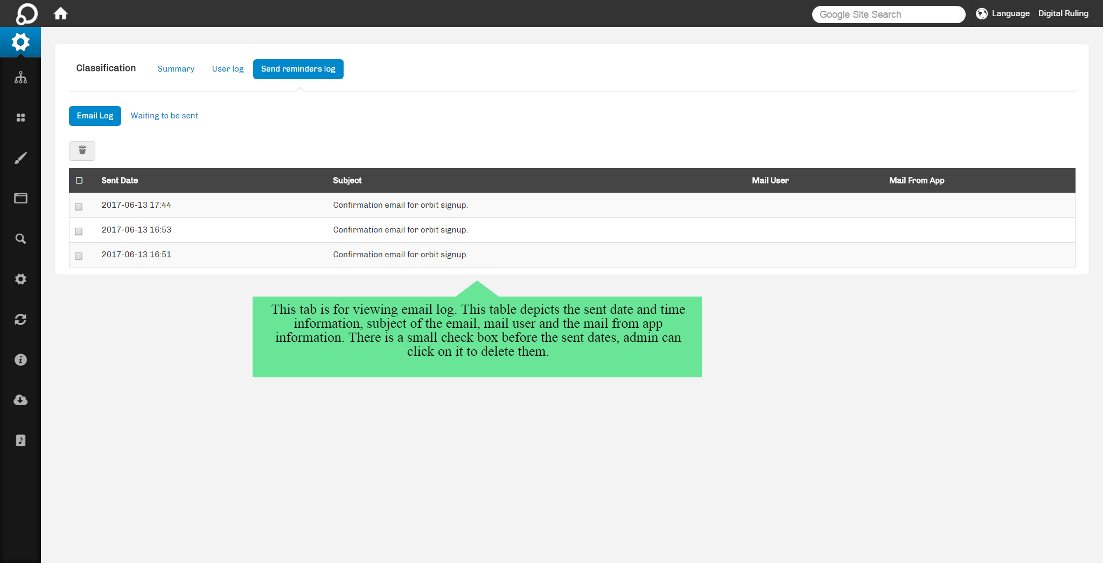Viewport: 1103px width, 563px height.
Task: Toggle the select-all checkbox in table header
Action: [79, 180]
